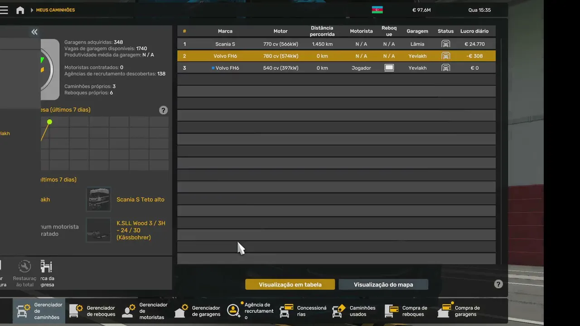Open Compra de garagens tab

460,311
